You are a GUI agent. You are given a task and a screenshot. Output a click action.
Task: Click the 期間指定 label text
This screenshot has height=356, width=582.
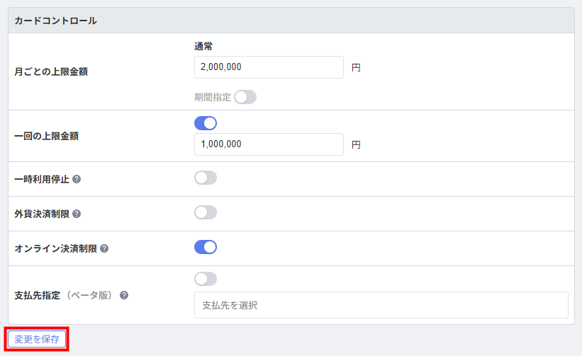pos(213,97)
